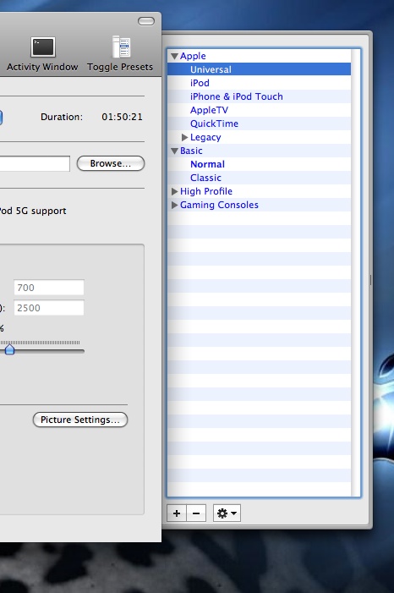The image size is (394, 593).
Task: Open the presets gear action menu
Action: [x=227, y=513]
